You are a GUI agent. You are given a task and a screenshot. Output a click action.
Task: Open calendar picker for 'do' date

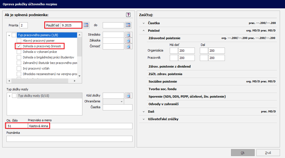128,25
